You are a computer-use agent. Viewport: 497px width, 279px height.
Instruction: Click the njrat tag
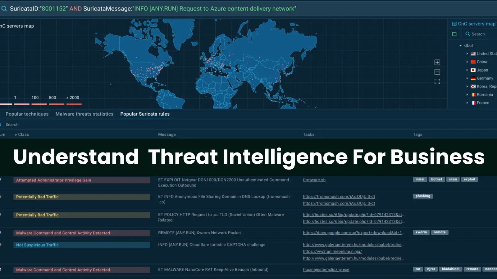431,269
